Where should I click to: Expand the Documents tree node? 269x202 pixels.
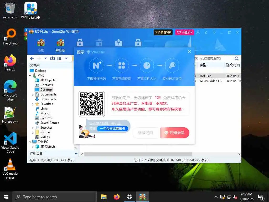click(x=33, y=95)
